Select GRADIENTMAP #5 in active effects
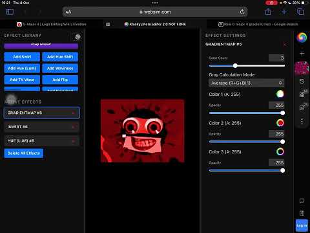 [x=42, y=113]
